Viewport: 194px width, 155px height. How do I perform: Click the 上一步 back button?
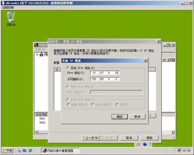tap(91, 138)
